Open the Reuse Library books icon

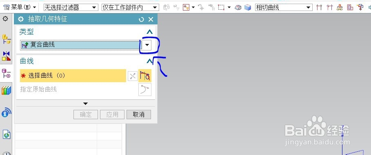(6, 90)
